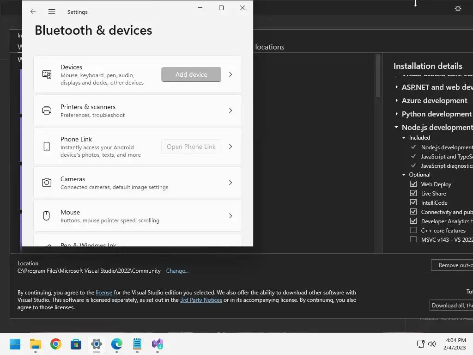Screen dimensions: 473x355
Task: Go back using Settings back arrow
Action: coord(33,12)
